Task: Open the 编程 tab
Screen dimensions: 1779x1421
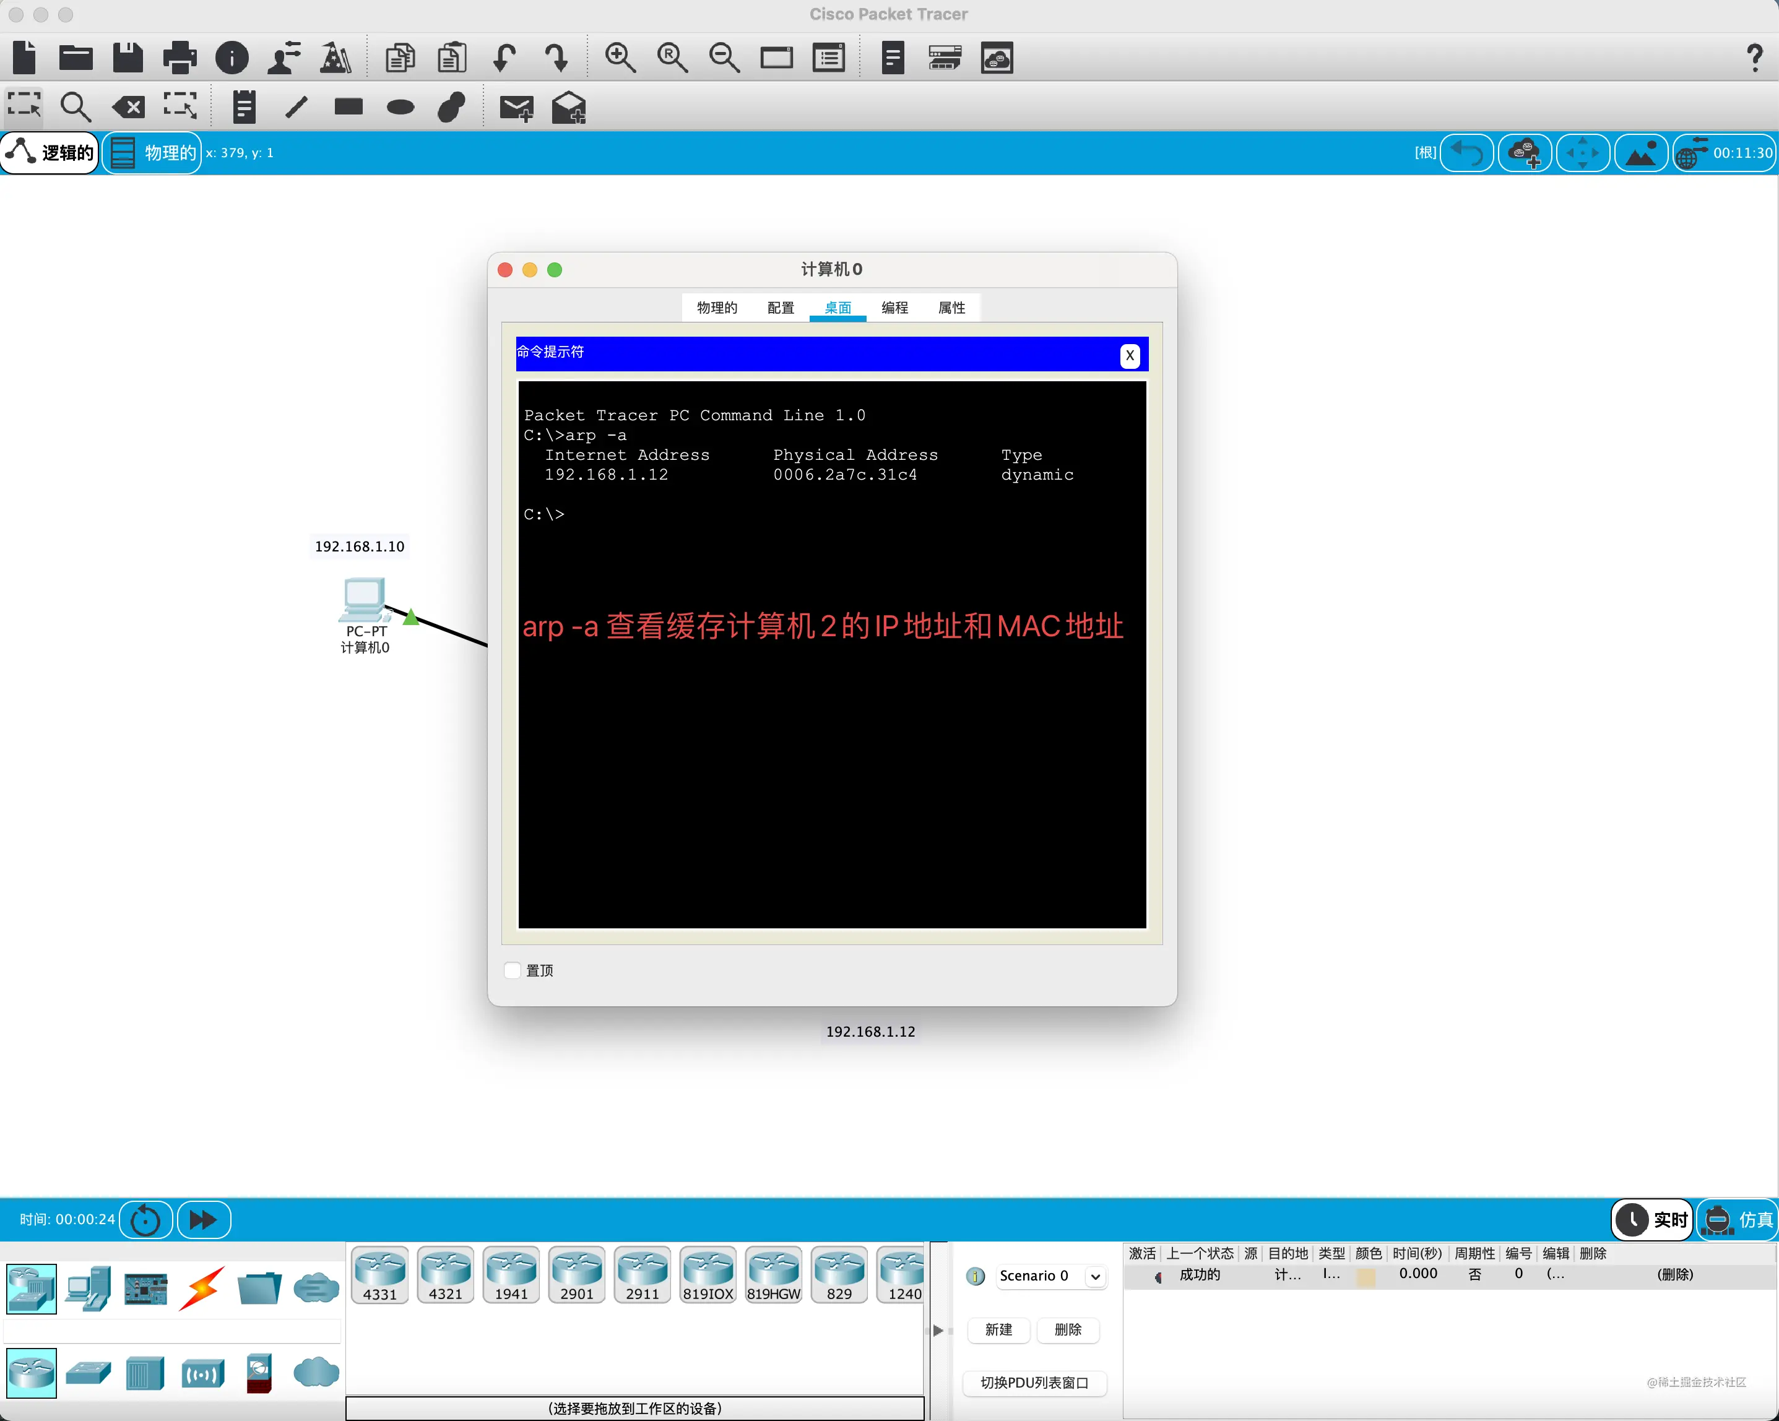Action: point(894,308)
